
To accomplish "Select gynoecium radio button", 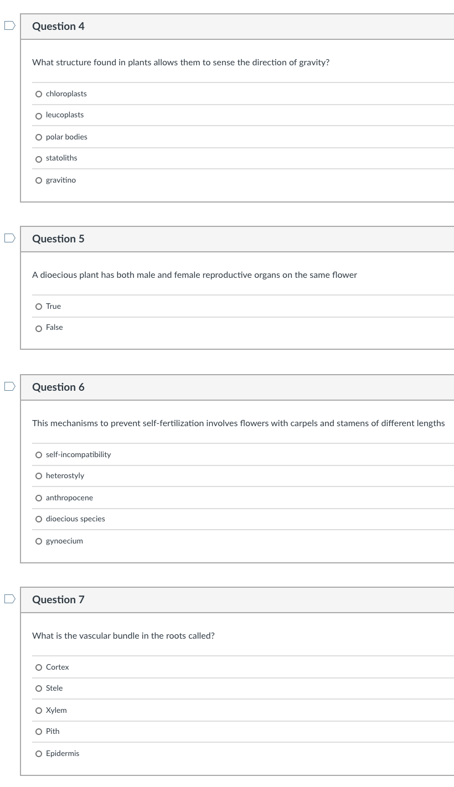I will coord(38,541).
